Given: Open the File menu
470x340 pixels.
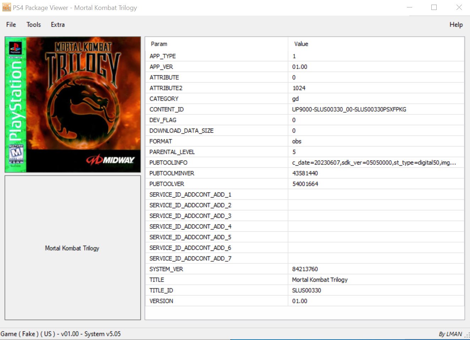Looking at the screenshot, I should (x=11, y=24).
